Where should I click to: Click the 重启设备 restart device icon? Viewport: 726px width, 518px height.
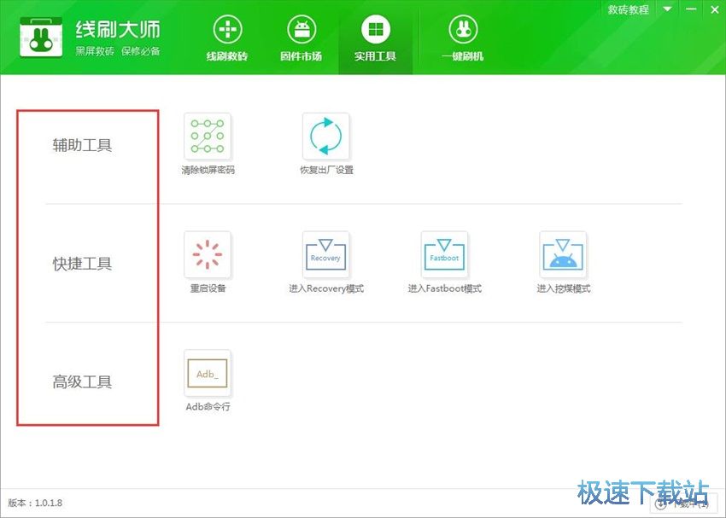coord(208,255)
